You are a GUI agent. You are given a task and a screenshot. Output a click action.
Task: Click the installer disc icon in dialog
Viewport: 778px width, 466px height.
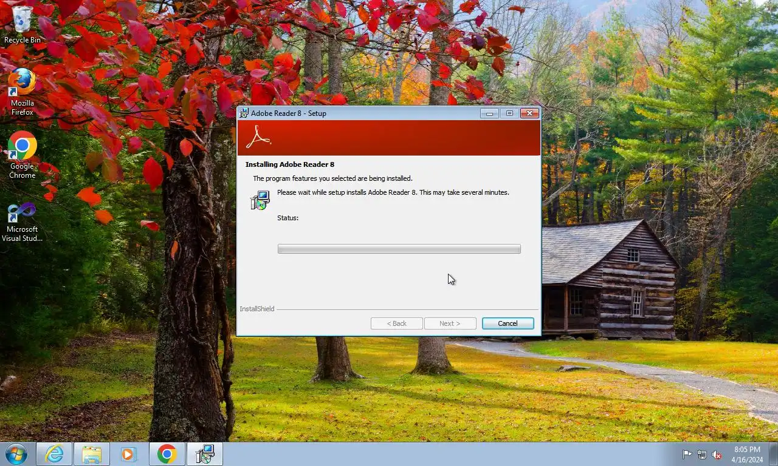click(260, 200)
